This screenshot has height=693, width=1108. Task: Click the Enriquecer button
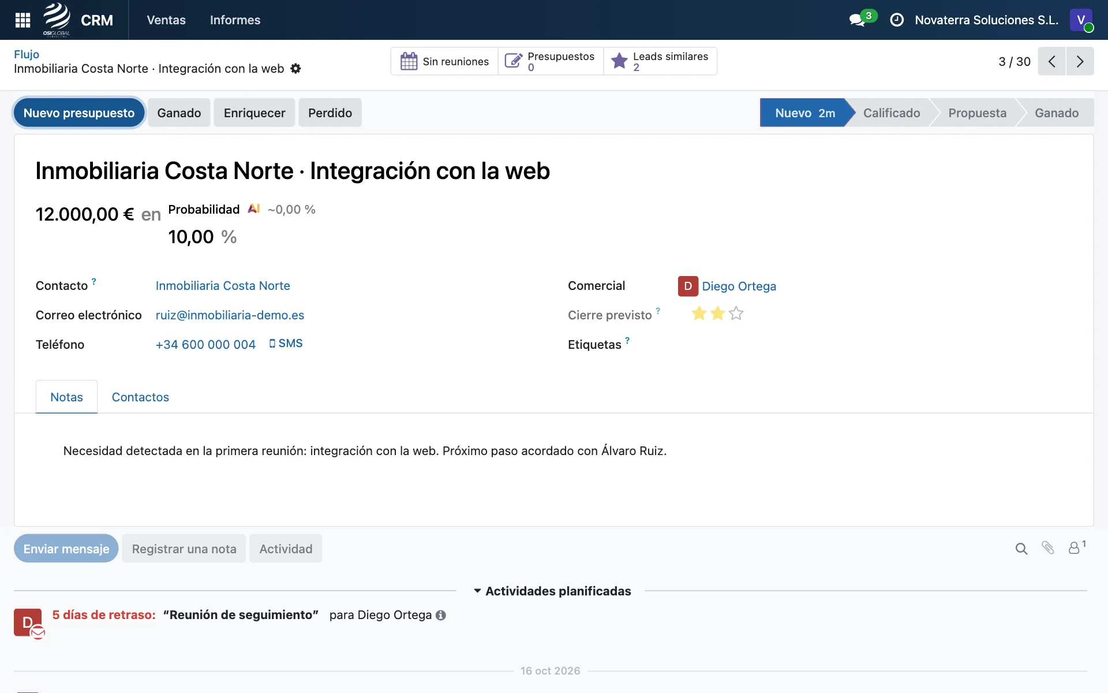pos(254,113)
